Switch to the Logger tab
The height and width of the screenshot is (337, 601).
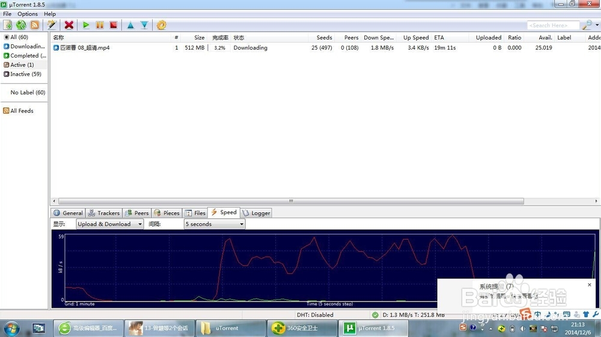point(256,213)
